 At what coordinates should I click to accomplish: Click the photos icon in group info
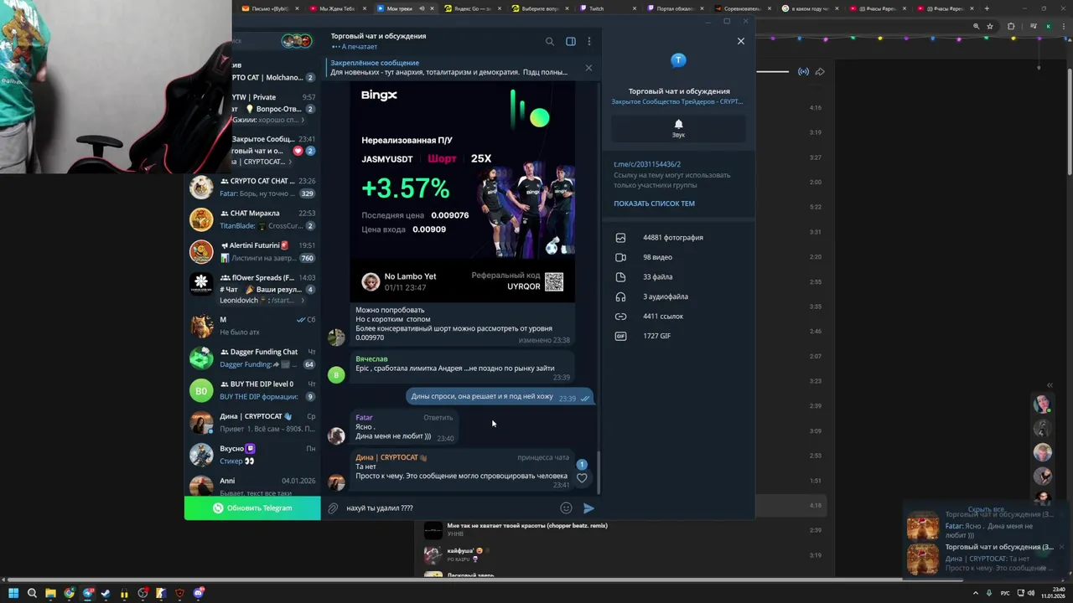click(620, 238)
